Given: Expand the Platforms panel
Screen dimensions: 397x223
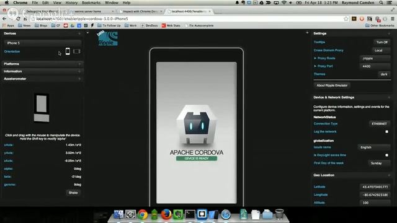Looking at the screenshot, I should point(43,64).
